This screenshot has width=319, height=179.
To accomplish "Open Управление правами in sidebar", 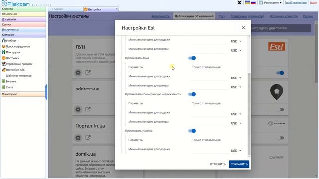I will pyautogui.click(x=17, y=64).
